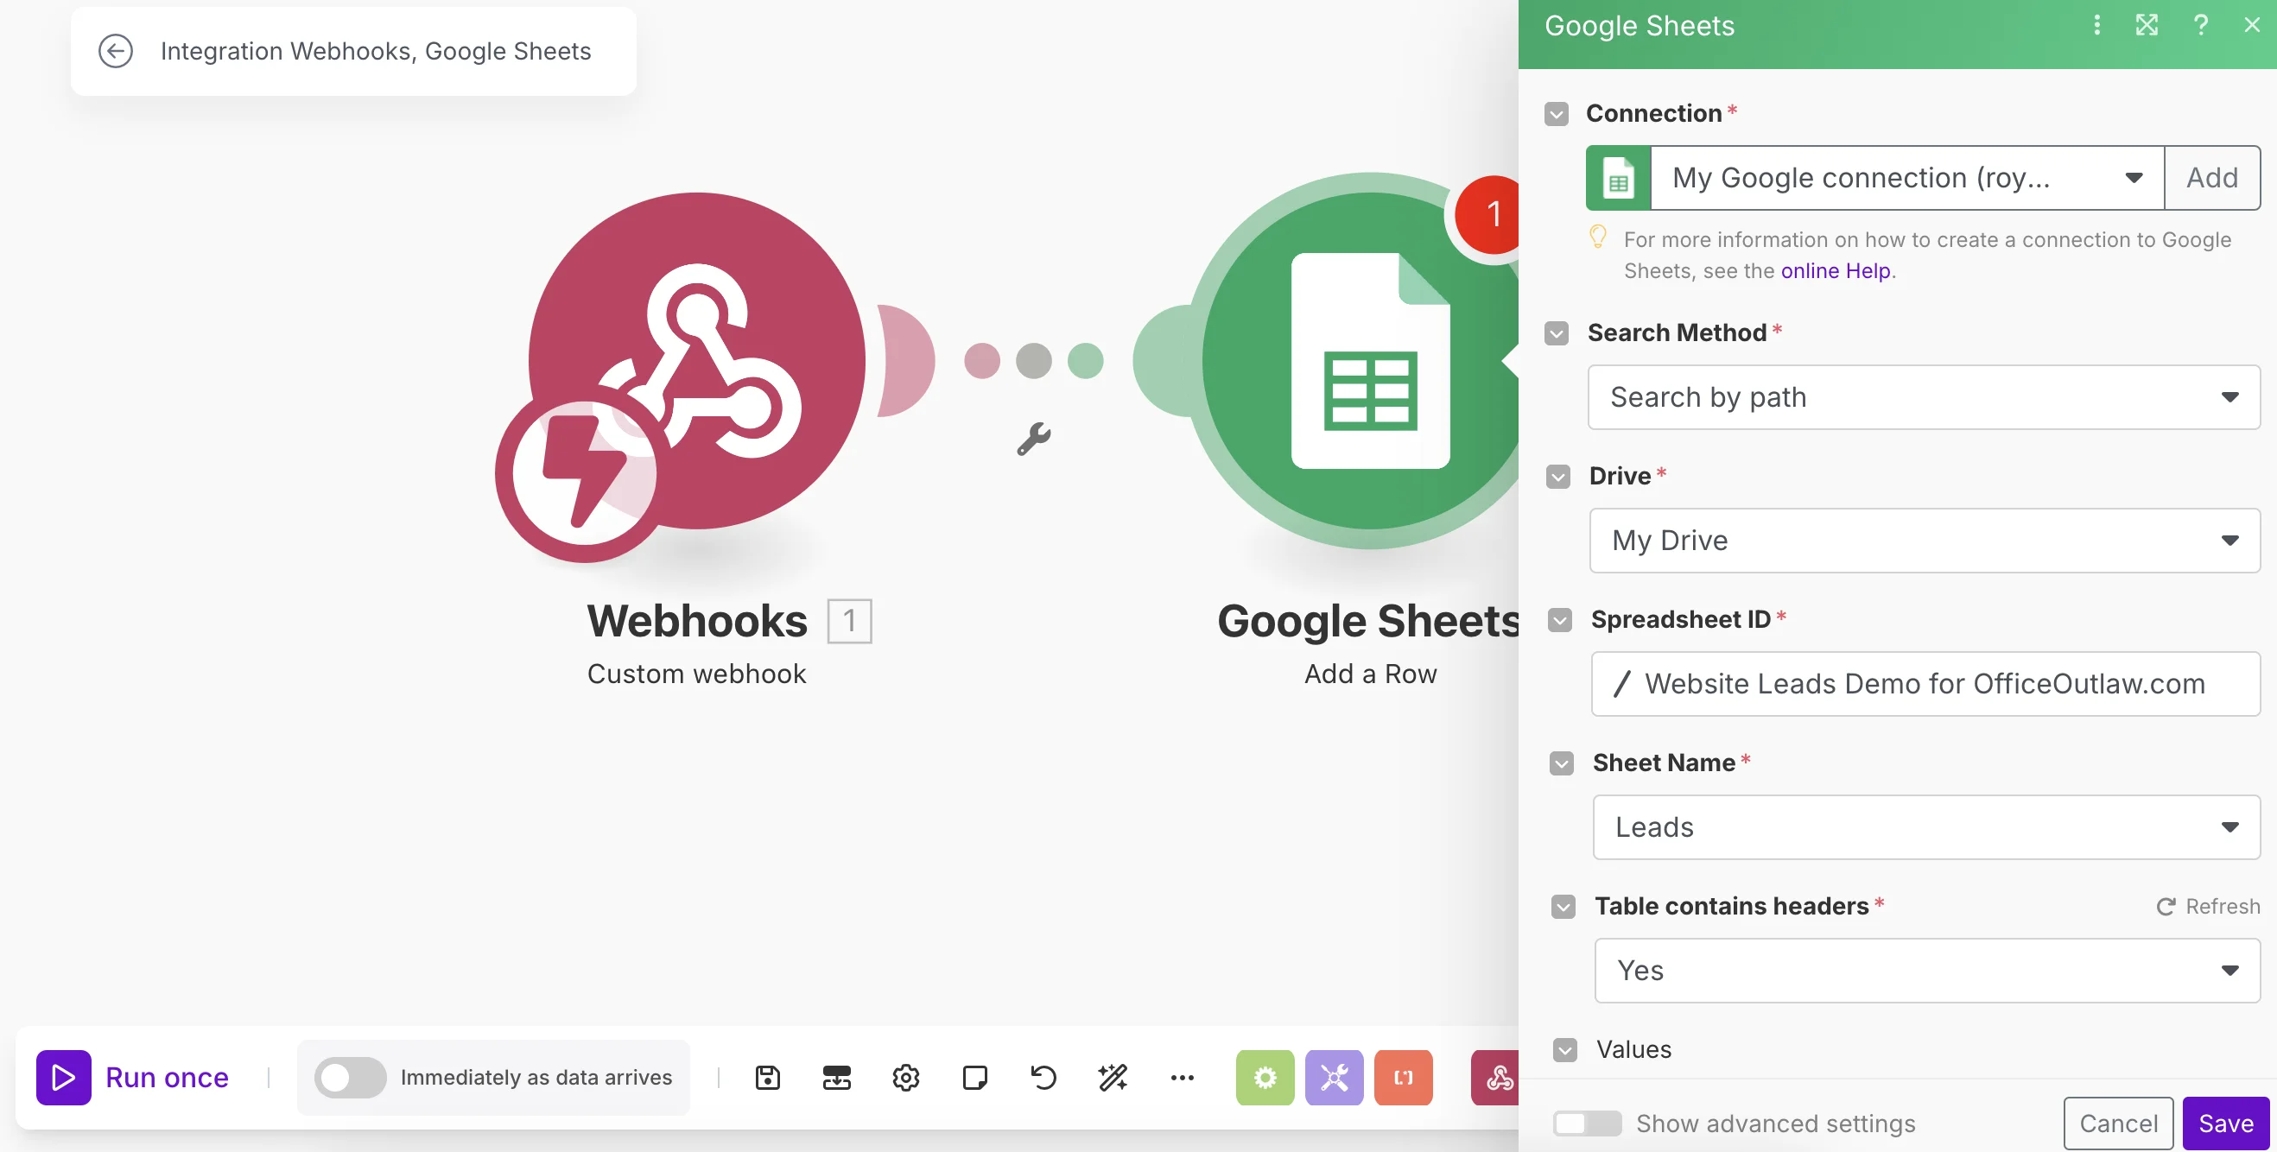The image size is (2277, 1152).
Task: Click the Custom webhook label
Action: click(x=696, y=674)
